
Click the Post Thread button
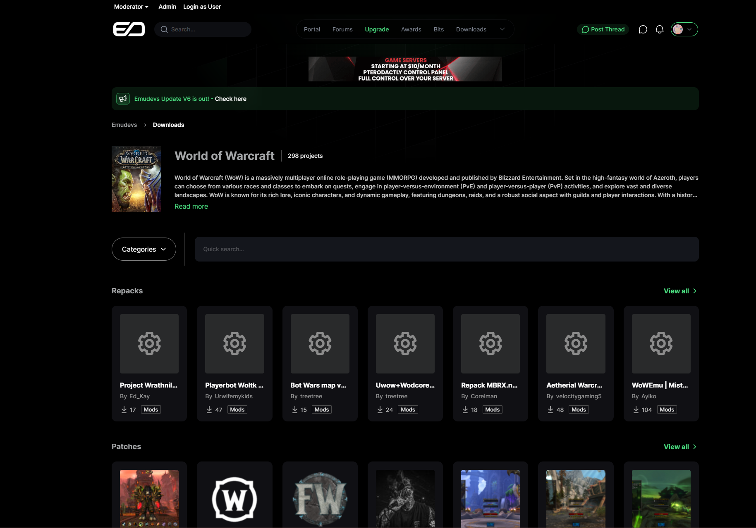coord(603,29)
